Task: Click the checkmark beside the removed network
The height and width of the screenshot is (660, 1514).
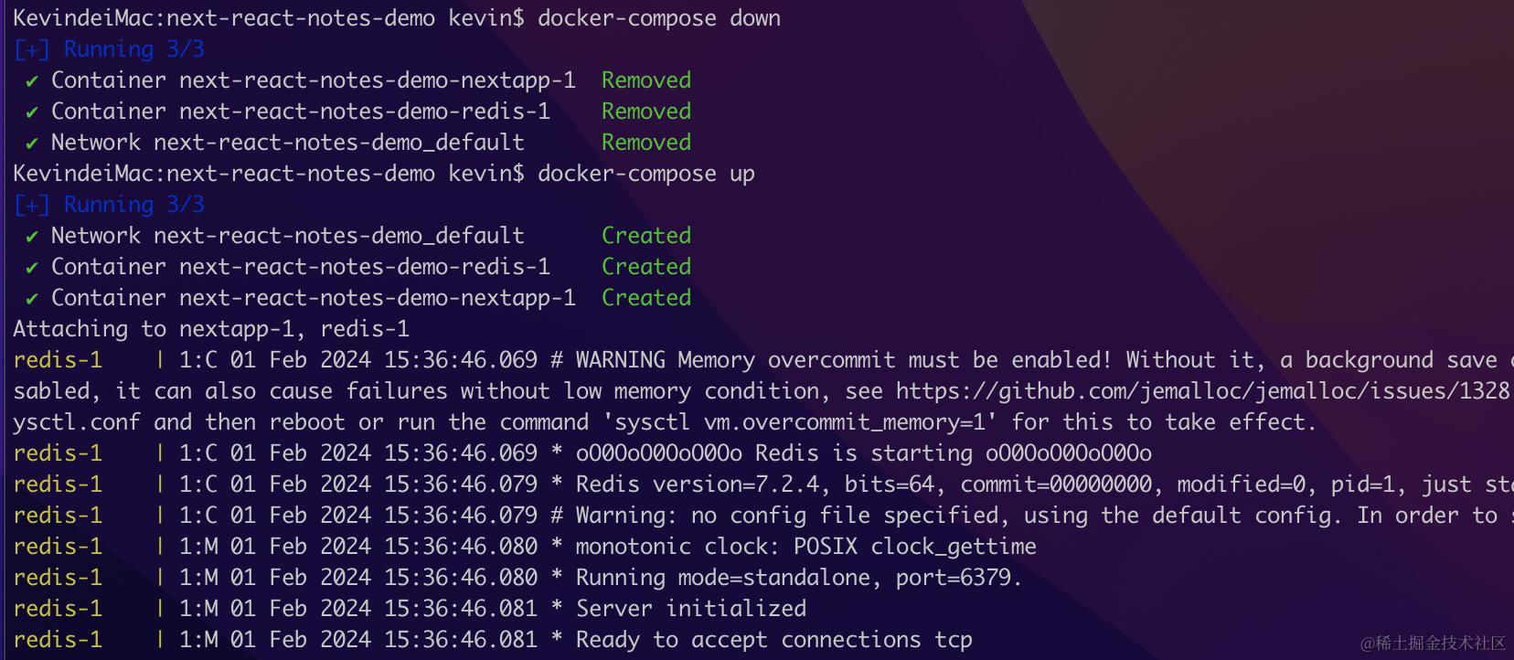Action: (x=32, y=144)
